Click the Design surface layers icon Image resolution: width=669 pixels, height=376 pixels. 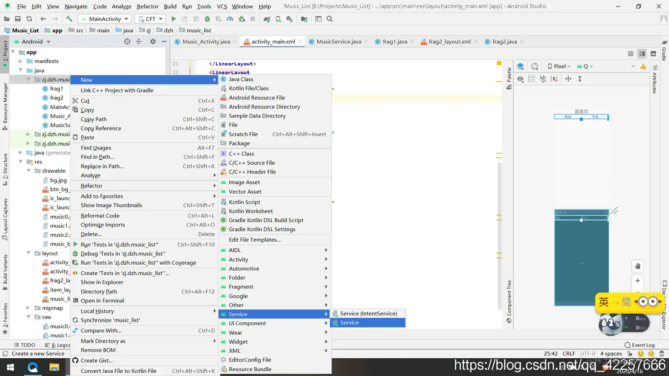point(520,66)
